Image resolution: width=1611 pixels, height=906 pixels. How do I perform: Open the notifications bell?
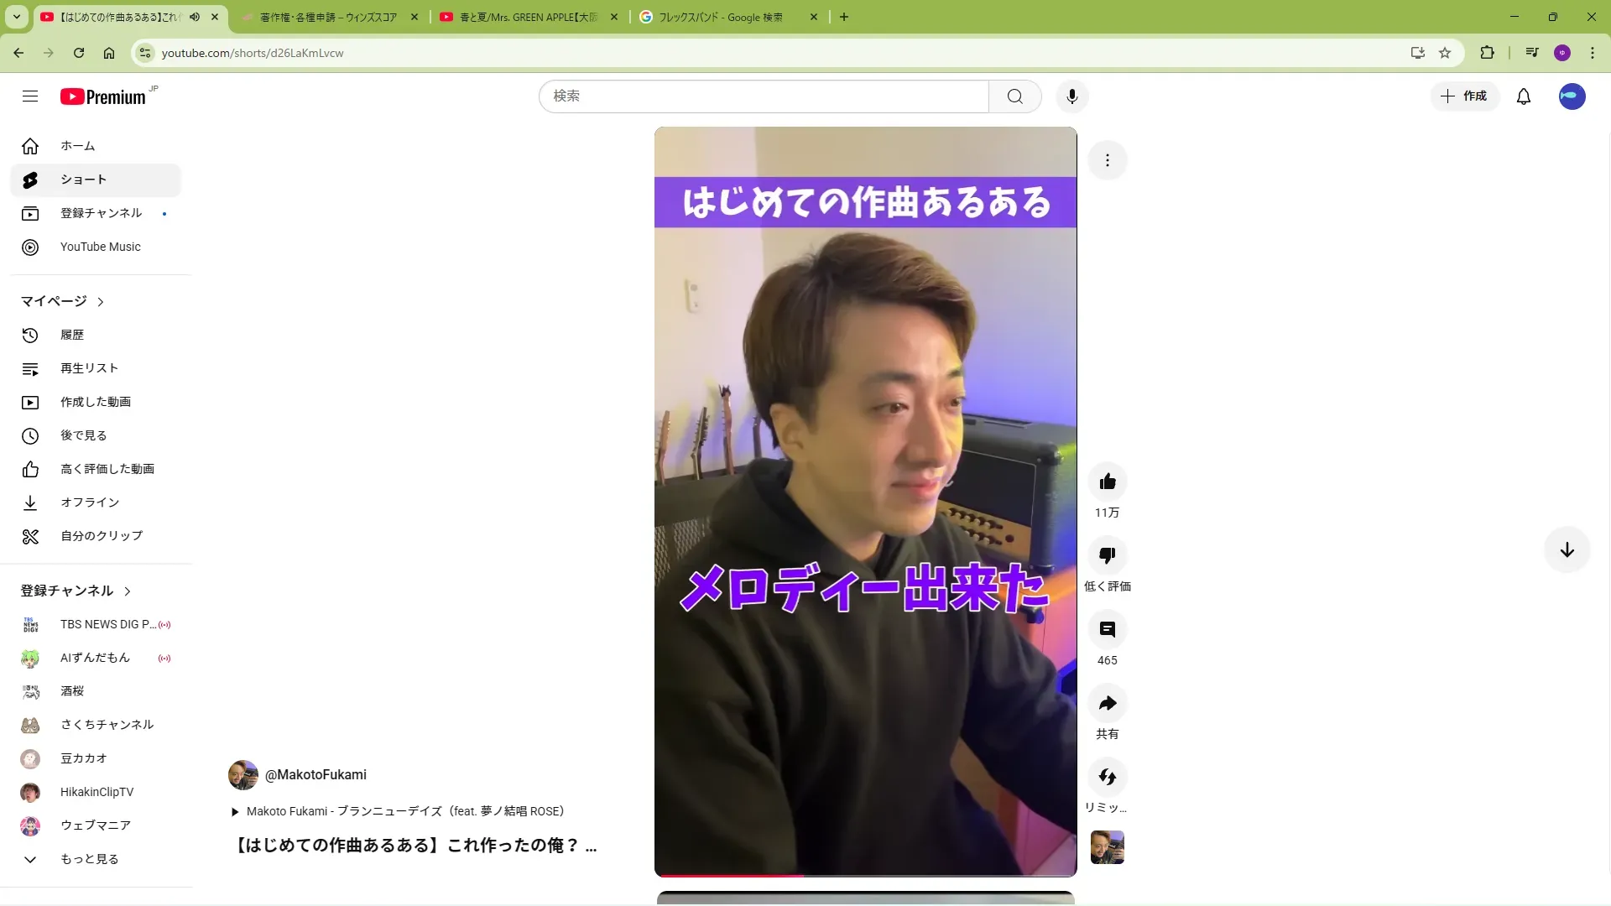(1523, 96)
